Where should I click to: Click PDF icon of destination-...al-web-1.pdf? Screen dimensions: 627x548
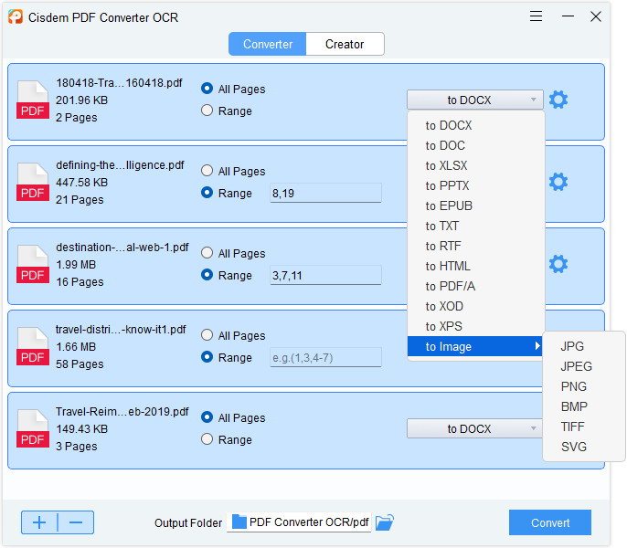click(x=32, y=264)
